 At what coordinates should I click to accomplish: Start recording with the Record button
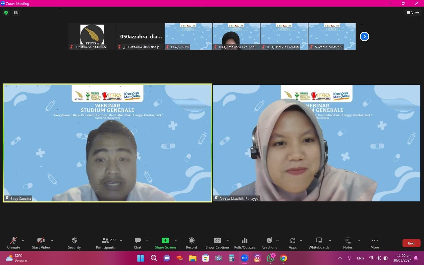(191, 243)
